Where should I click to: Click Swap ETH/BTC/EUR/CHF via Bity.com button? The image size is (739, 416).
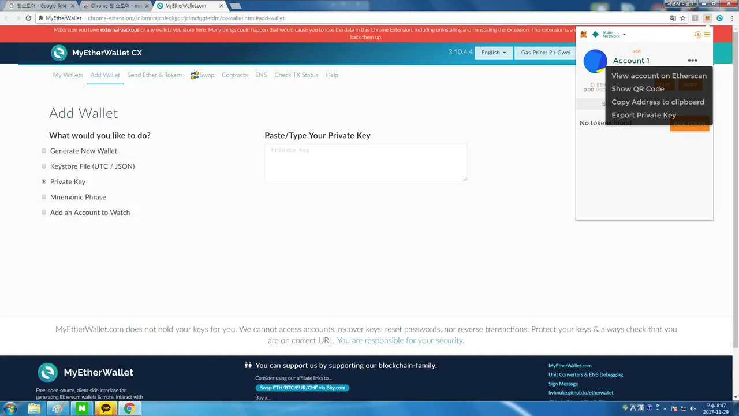302,388
